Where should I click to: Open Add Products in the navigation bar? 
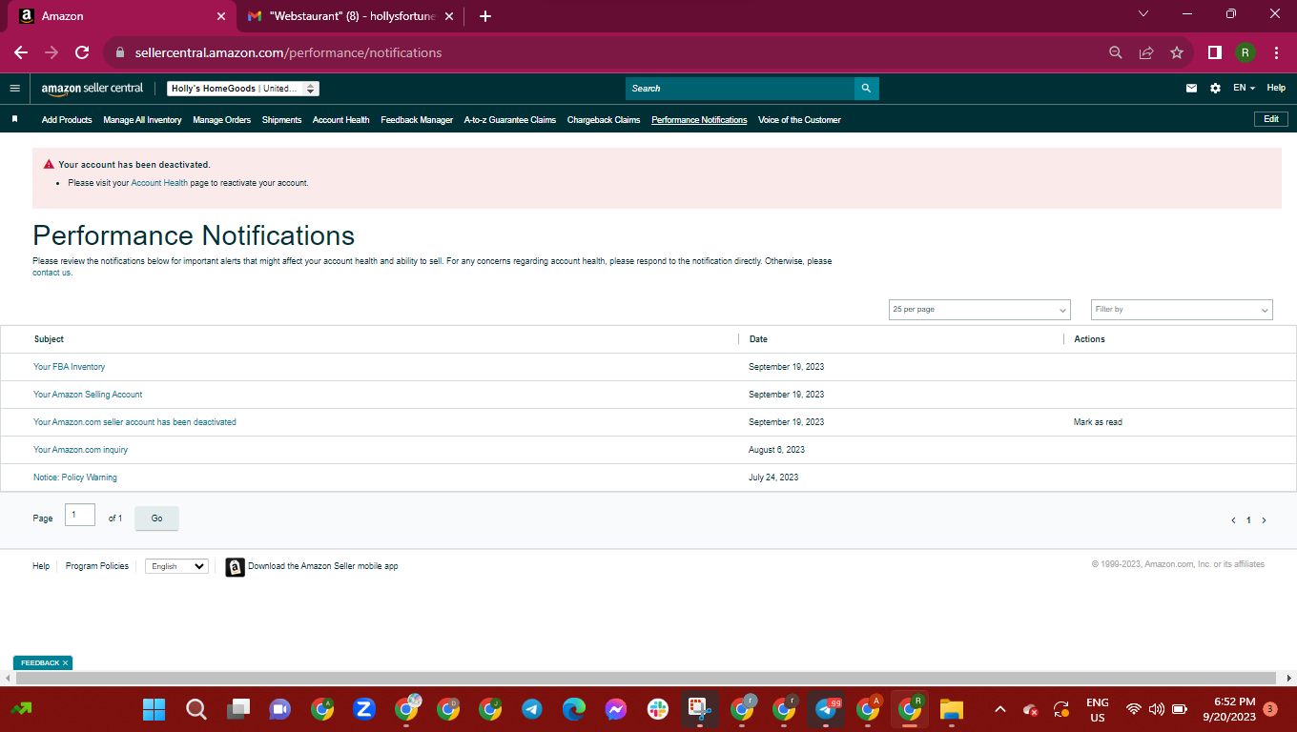click(x=67, y=120)
